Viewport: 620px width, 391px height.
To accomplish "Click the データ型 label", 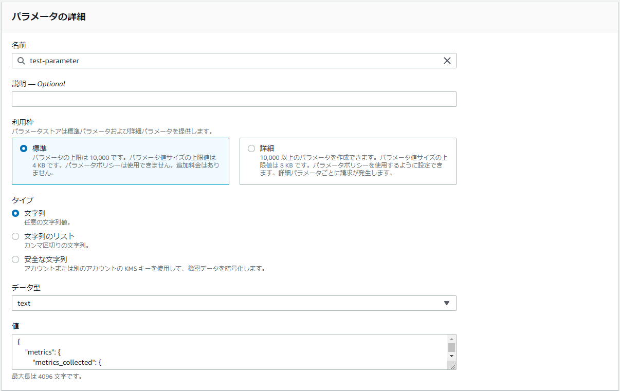I will tap(26, 288).
